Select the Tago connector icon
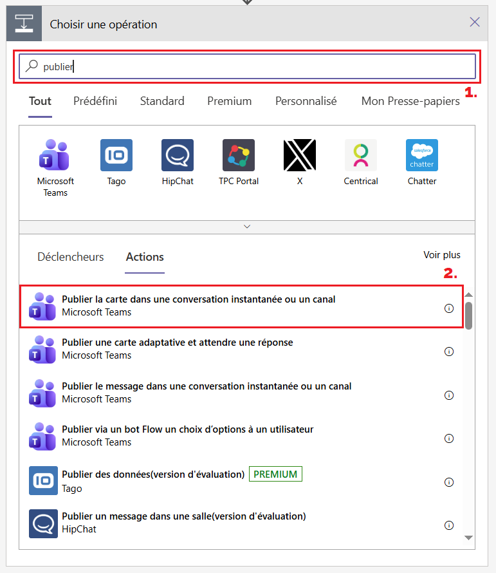Viewport: 496px width, 573px height. [116, 155]
